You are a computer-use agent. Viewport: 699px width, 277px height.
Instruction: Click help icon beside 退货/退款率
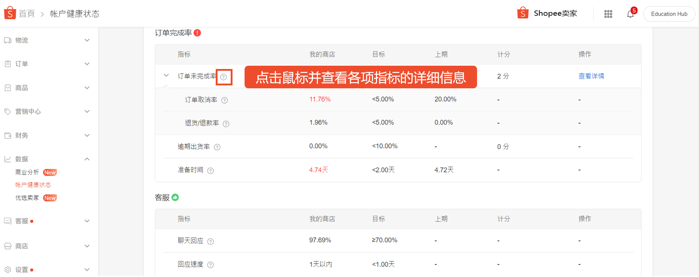[x=226, y=124]
